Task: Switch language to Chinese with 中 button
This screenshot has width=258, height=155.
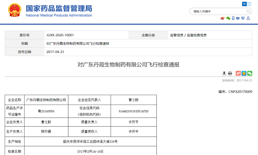Action: coord(244,4)
